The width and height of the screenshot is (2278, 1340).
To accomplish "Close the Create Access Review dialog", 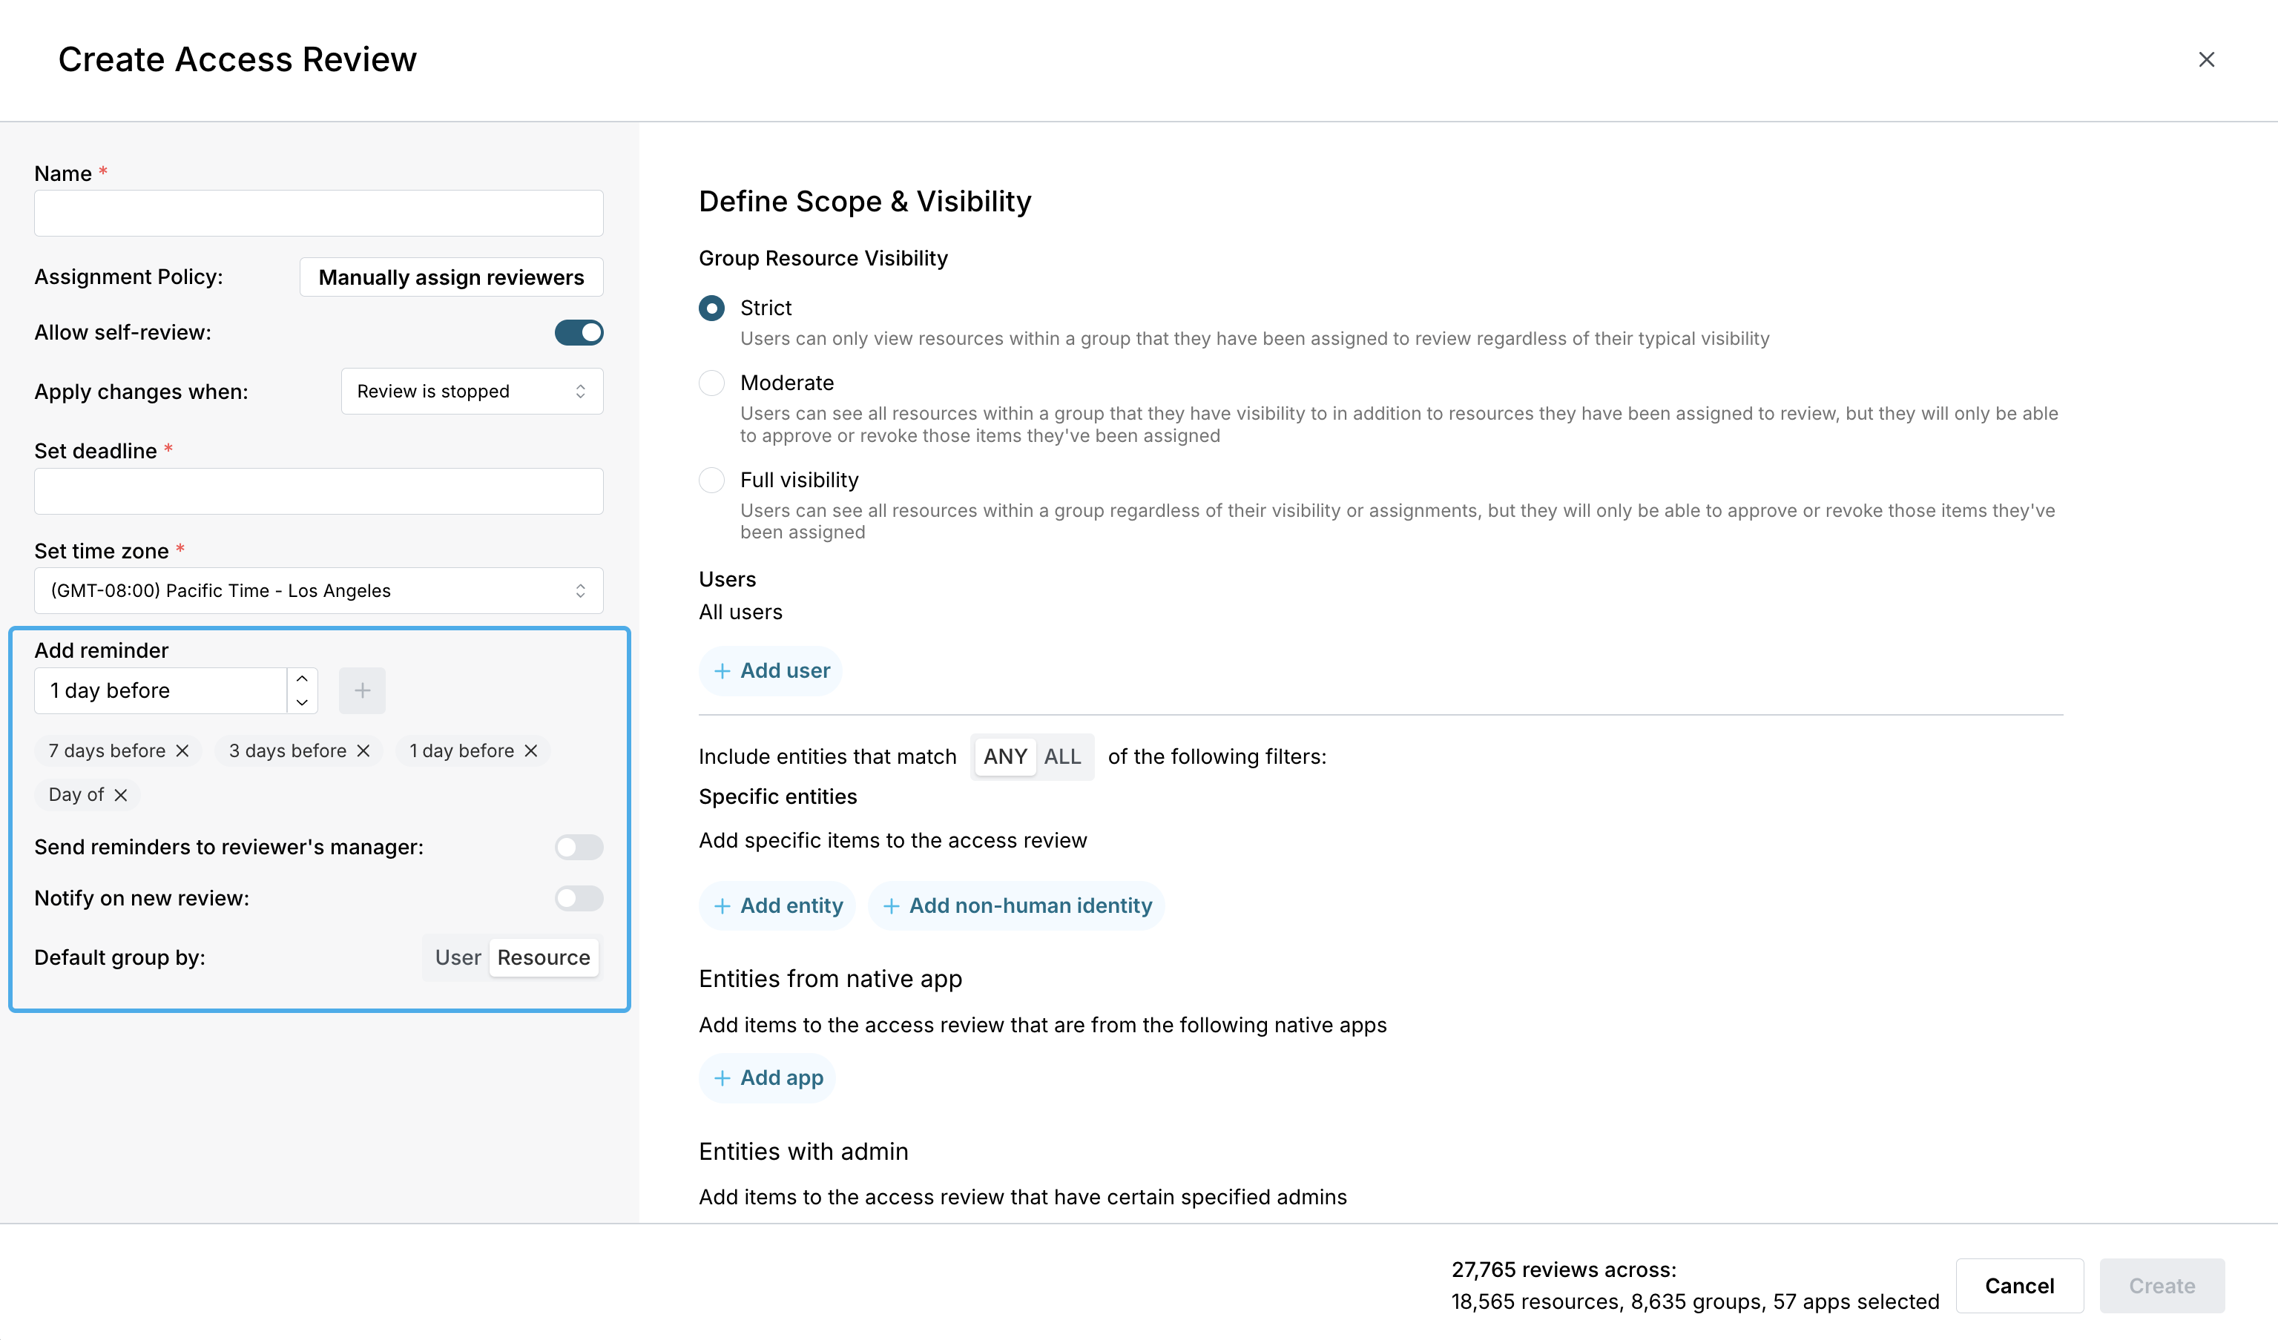I will [2206, 59].
